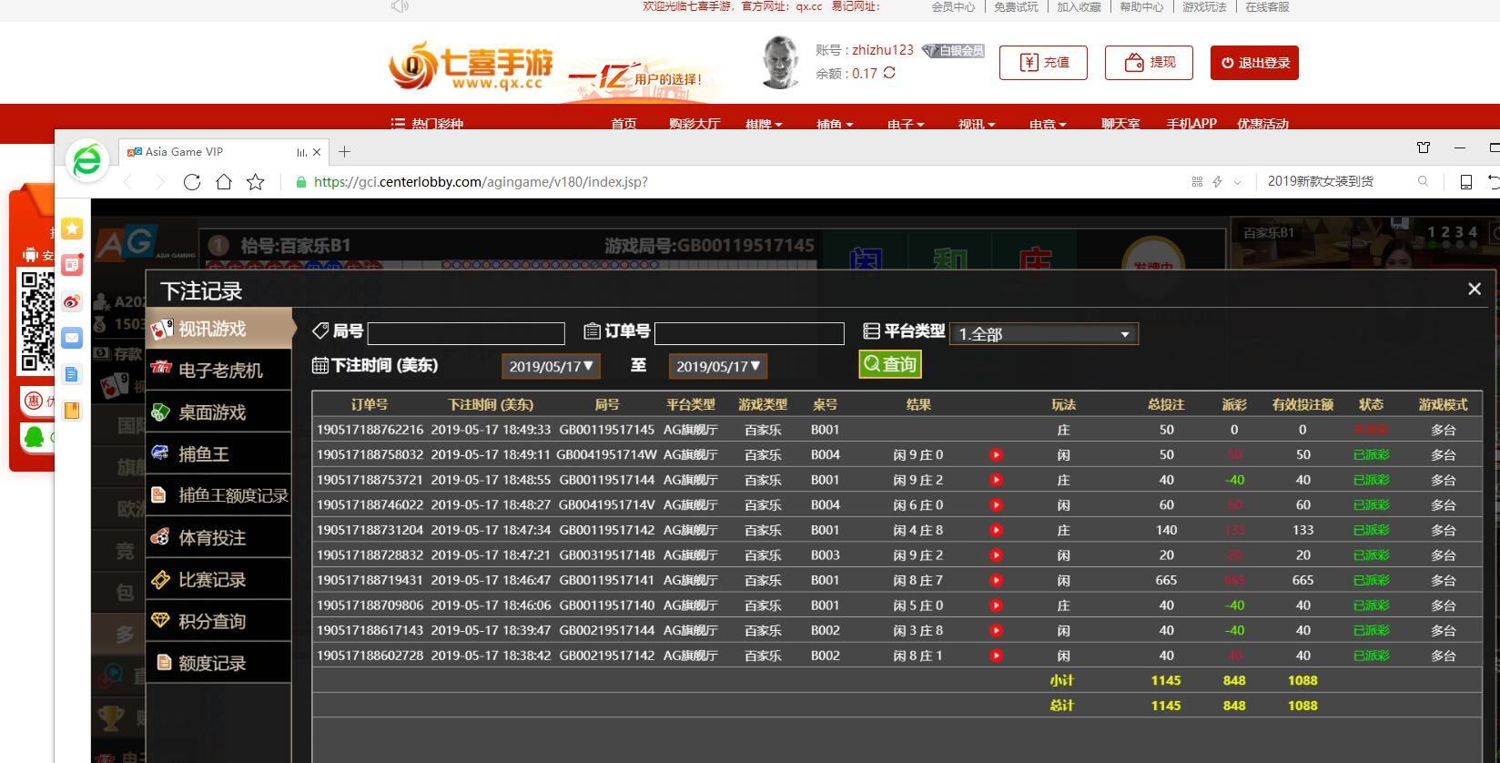Open replay for order 190517188758032
This screenshot has height=763, width=1500.
click(996, 455)
